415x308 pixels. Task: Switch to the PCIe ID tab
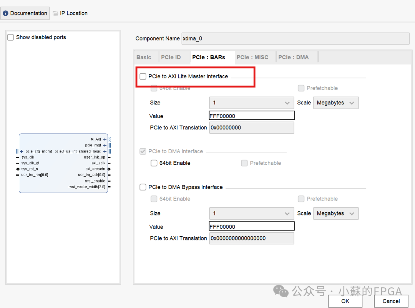(171, 57)
